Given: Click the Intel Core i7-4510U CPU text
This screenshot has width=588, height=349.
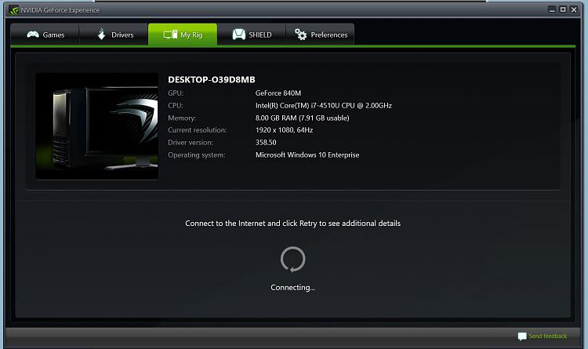Looking at the screenshot, I should click(324, 105).
